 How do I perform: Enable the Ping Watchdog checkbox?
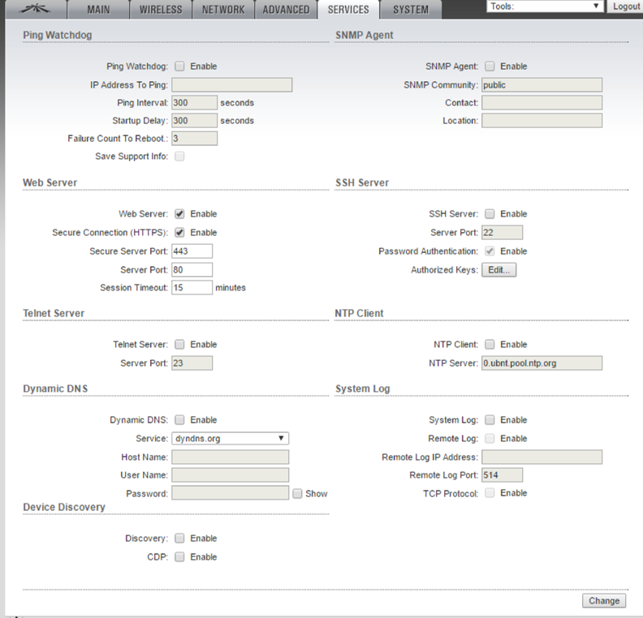coord(179,66)
